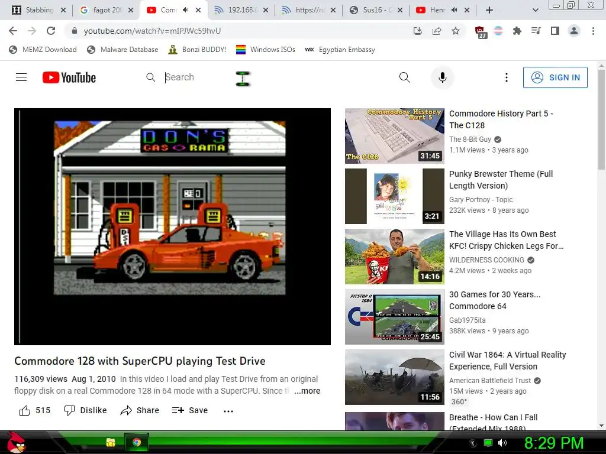Reload the YouTube page
The image size is (606, 454).
51,31
